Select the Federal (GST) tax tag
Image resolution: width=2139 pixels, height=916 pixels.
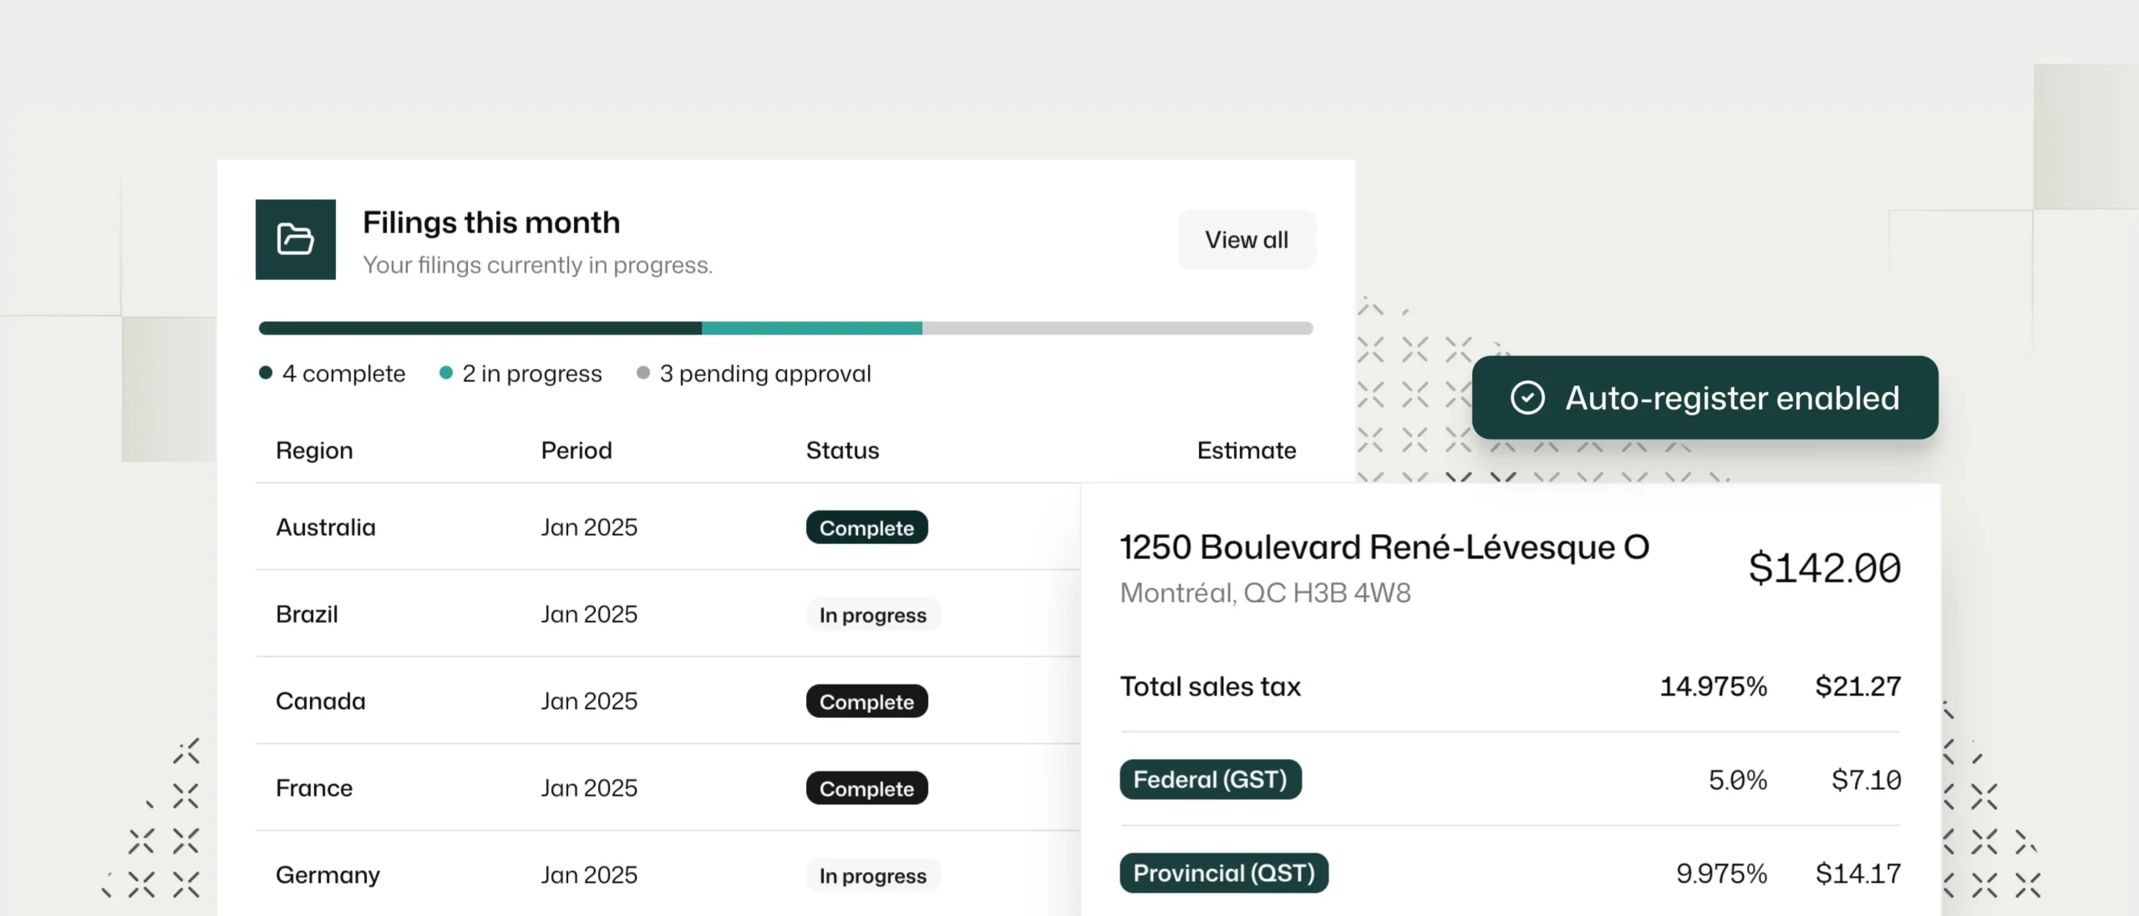(1210, 780)
